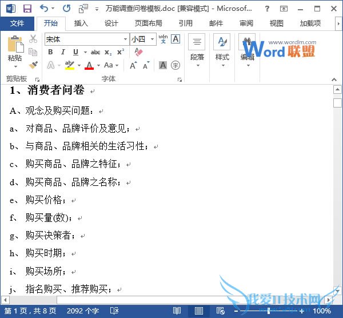Click the Cut scissors icon

point(33,39)
